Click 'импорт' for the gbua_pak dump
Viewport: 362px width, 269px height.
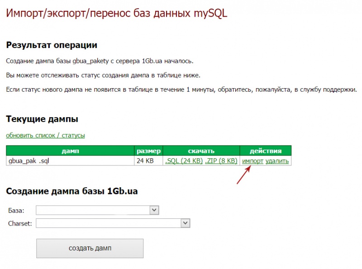[x=252, y=161]
